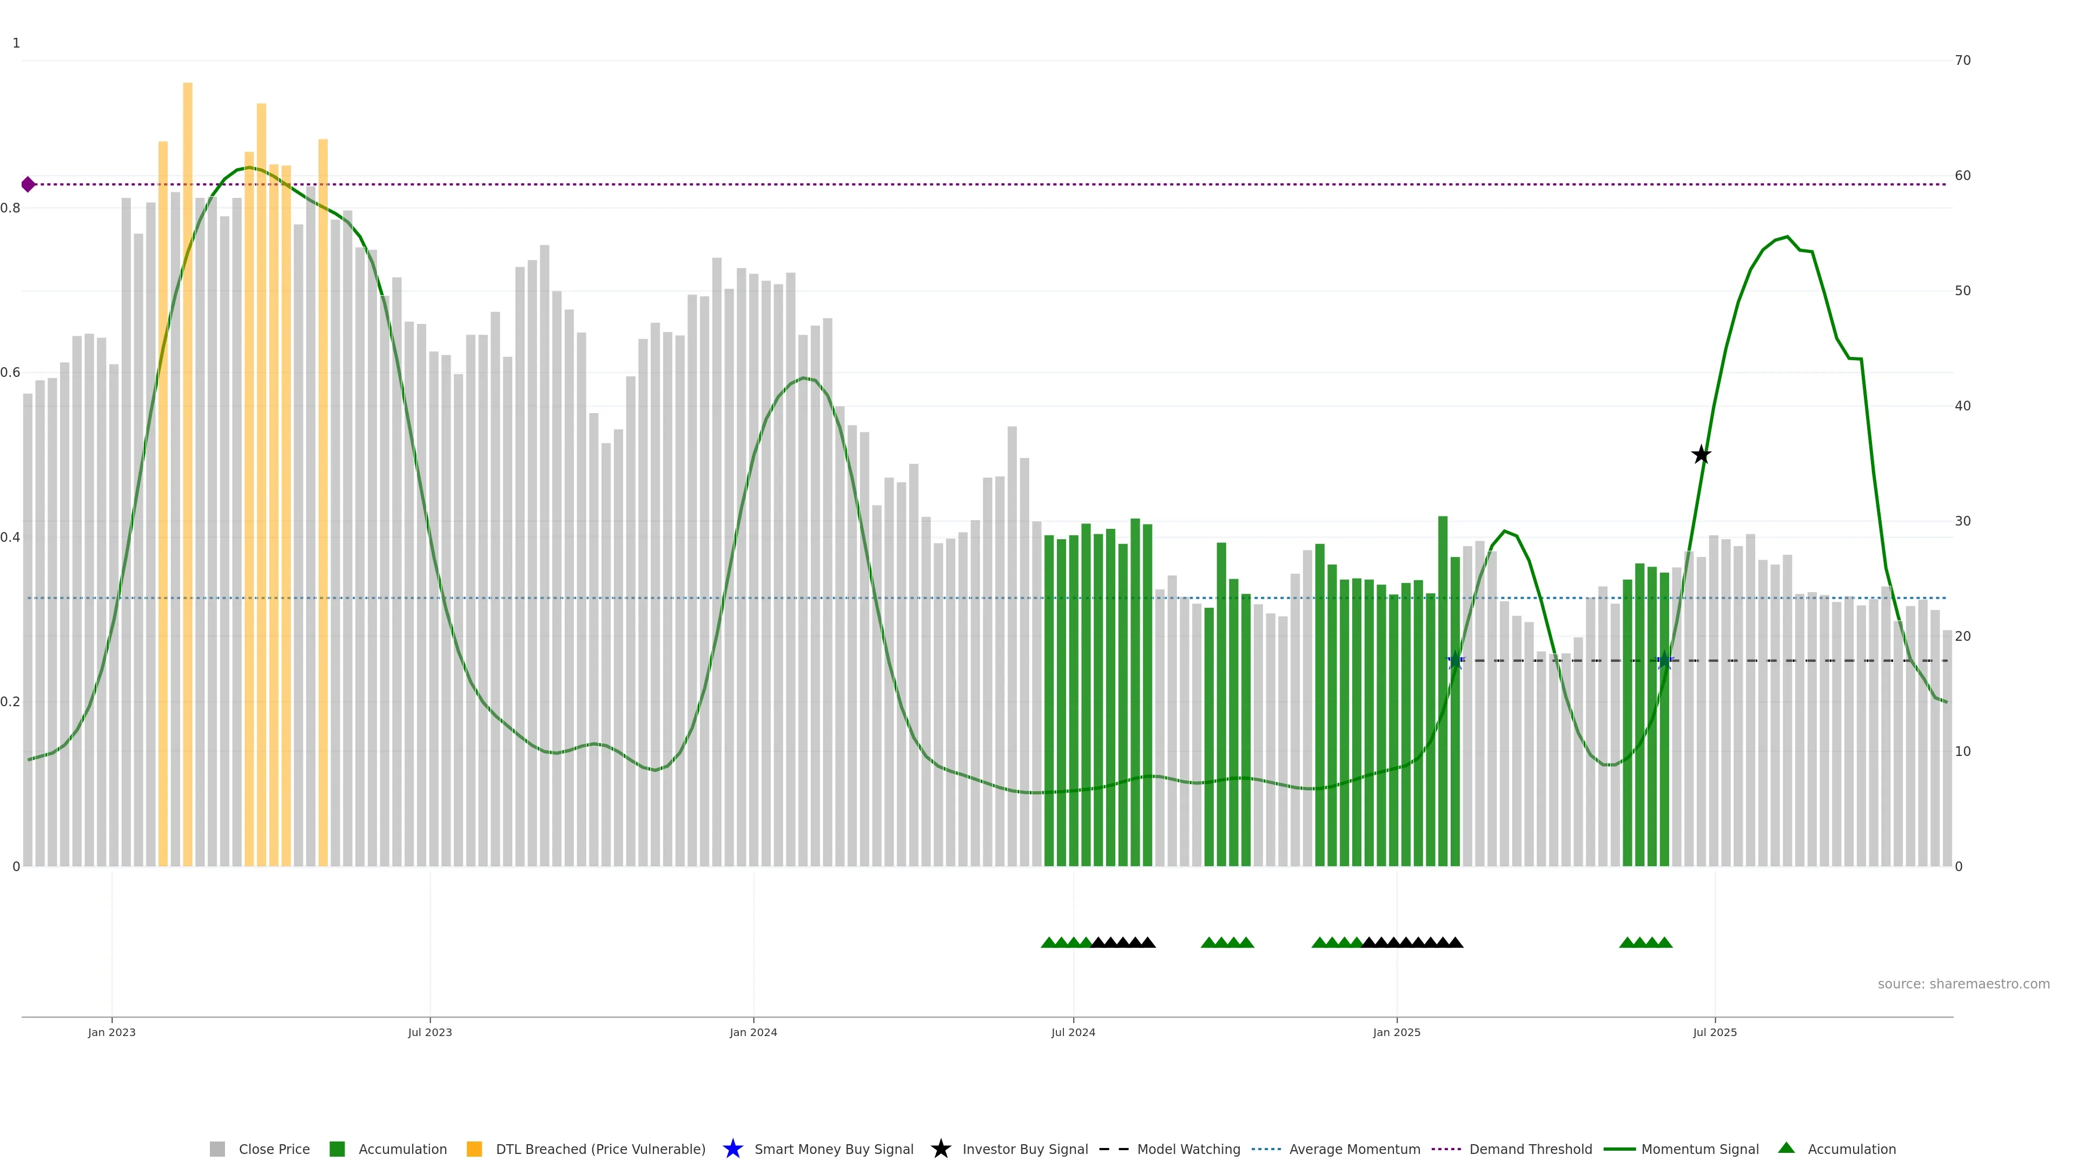
Task: Click the gray Close Price legend square
Action: [x=217, y=1149]
